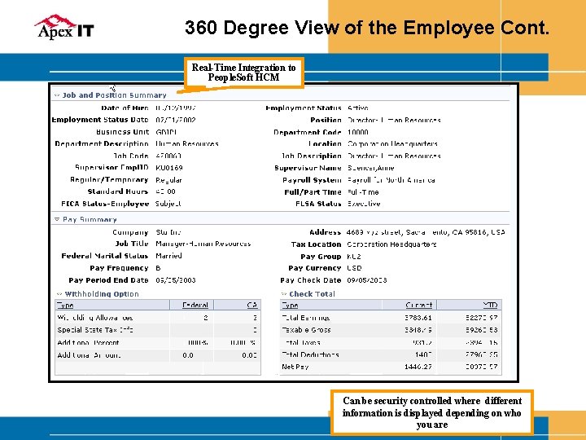The width and height of the screenshot is (586, 440).
Task: Click the Total Earnings row label
Action: point(306,318)
